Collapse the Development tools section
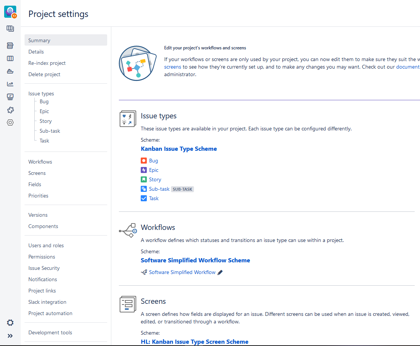 [50, 332]
